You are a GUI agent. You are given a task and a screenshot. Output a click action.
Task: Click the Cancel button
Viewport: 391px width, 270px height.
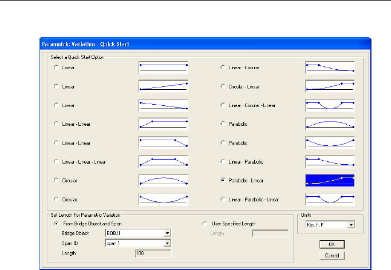pyautogui.click(x=332, y=255)
